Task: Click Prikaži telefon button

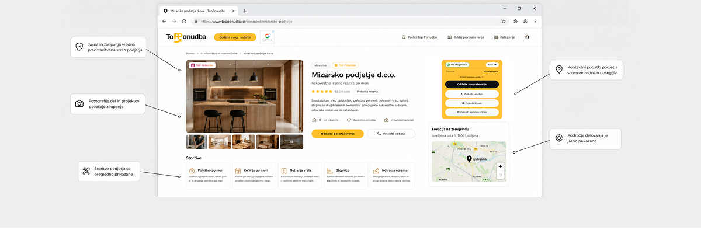Action: tap(471, 93)
